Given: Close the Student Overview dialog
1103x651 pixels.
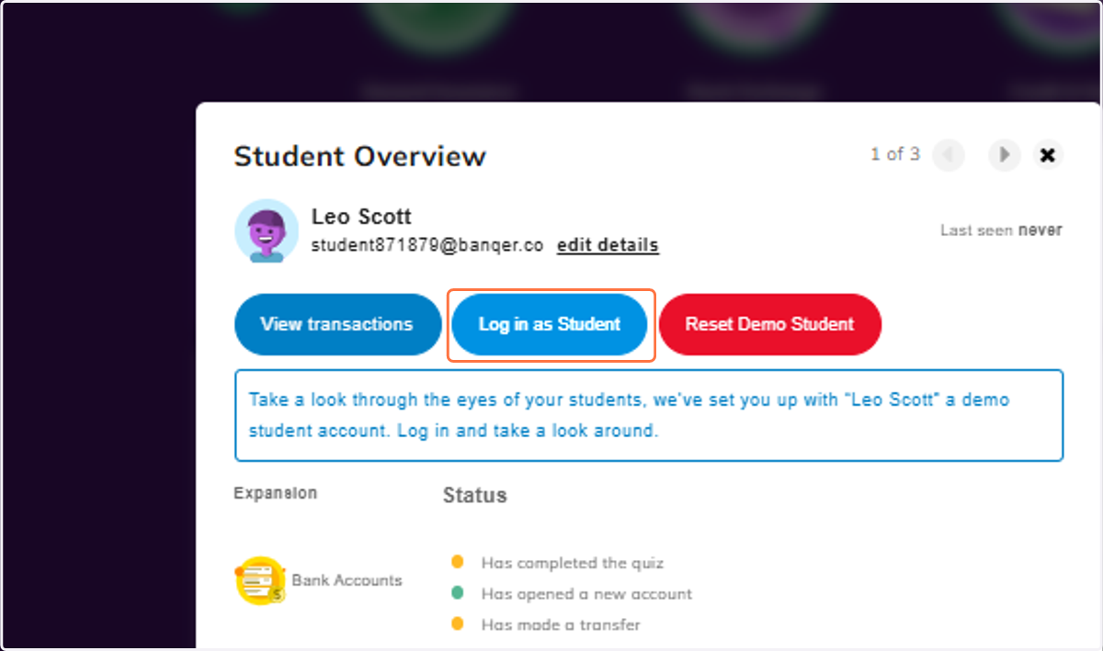Looking at the screenshot, I should (1047, 155).
